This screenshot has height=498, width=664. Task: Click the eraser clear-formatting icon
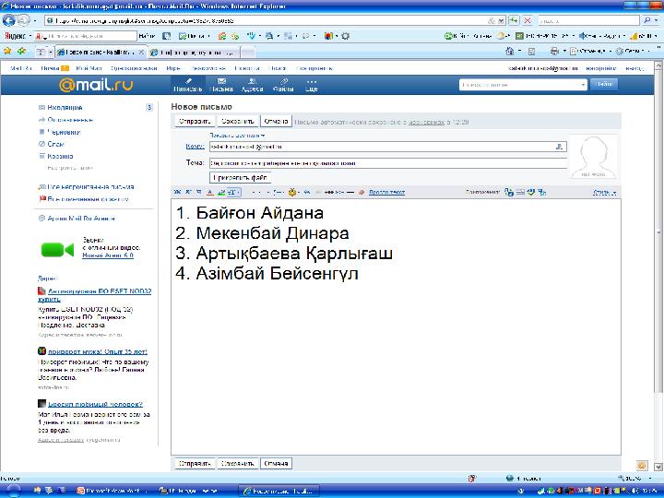(362, 192)
